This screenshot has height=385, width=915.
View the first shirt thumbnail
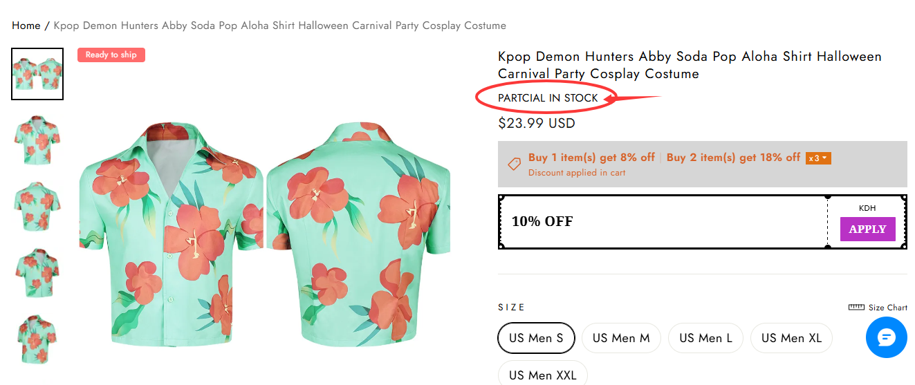pyautogui.click(x=37, y=74)
